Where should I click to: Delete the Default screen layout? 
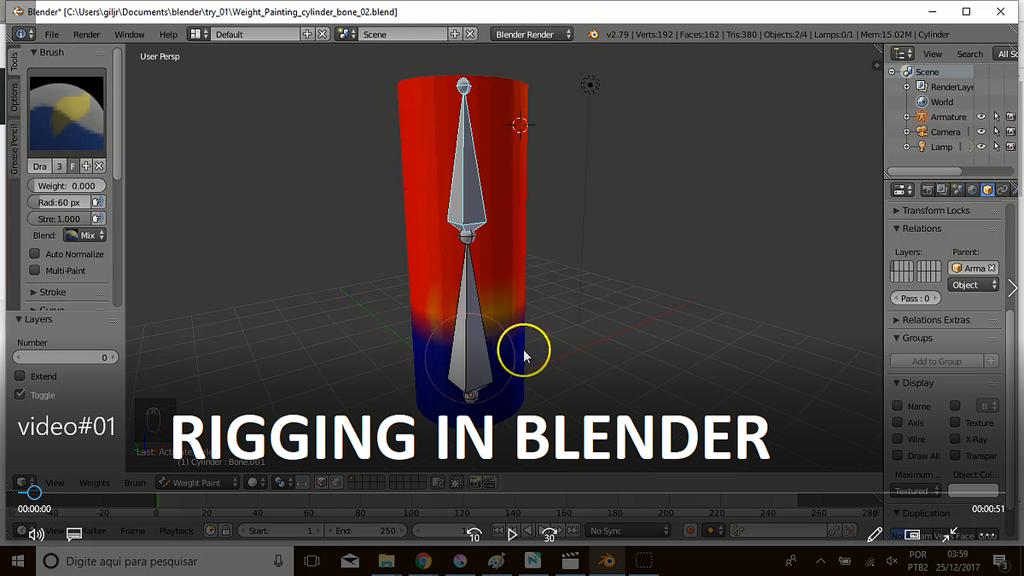click(323, 34)
